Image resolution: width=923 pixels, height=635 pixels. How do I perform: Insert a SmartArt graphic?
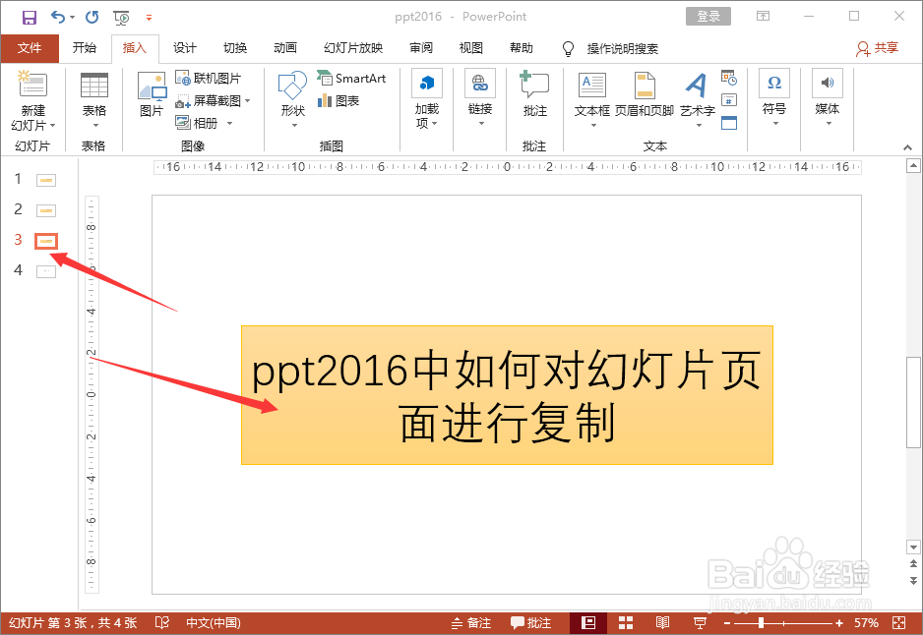(x=351, y=79)
